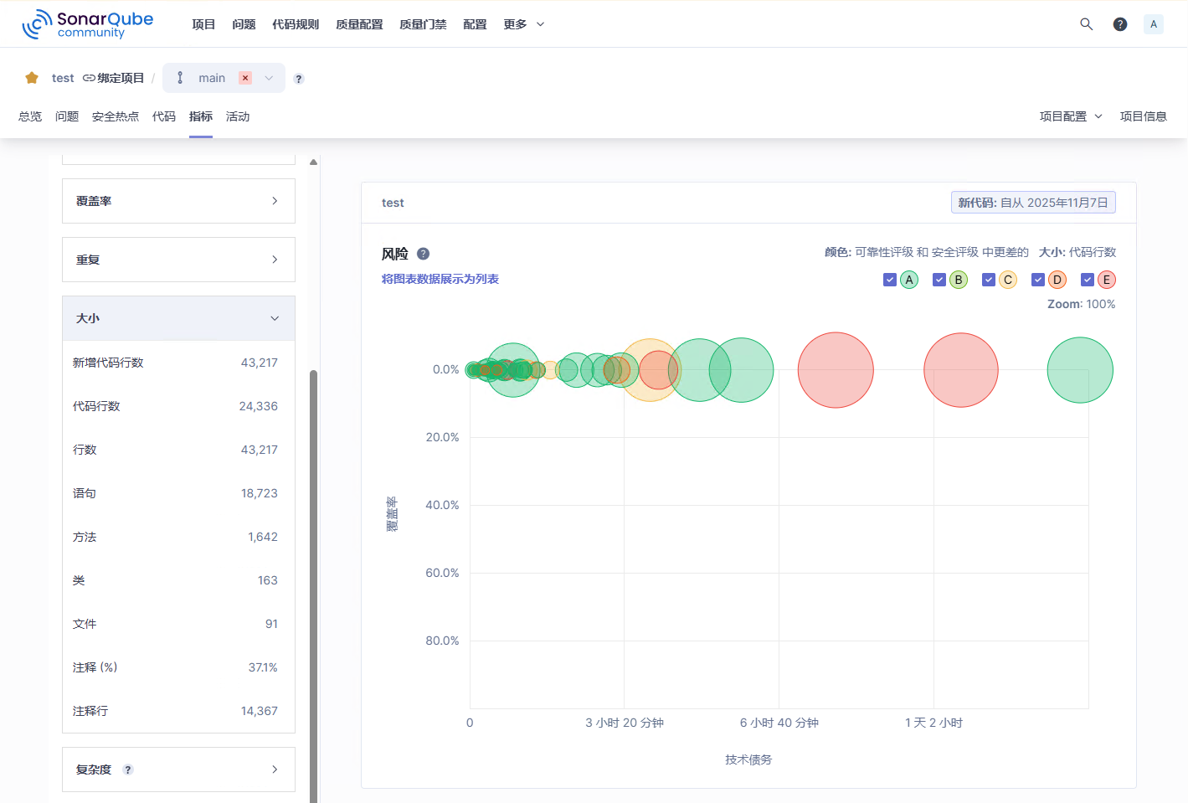Click the help question mark icon in header
The width and height of the screenshot is (1188, 803).
[1119, 24]
